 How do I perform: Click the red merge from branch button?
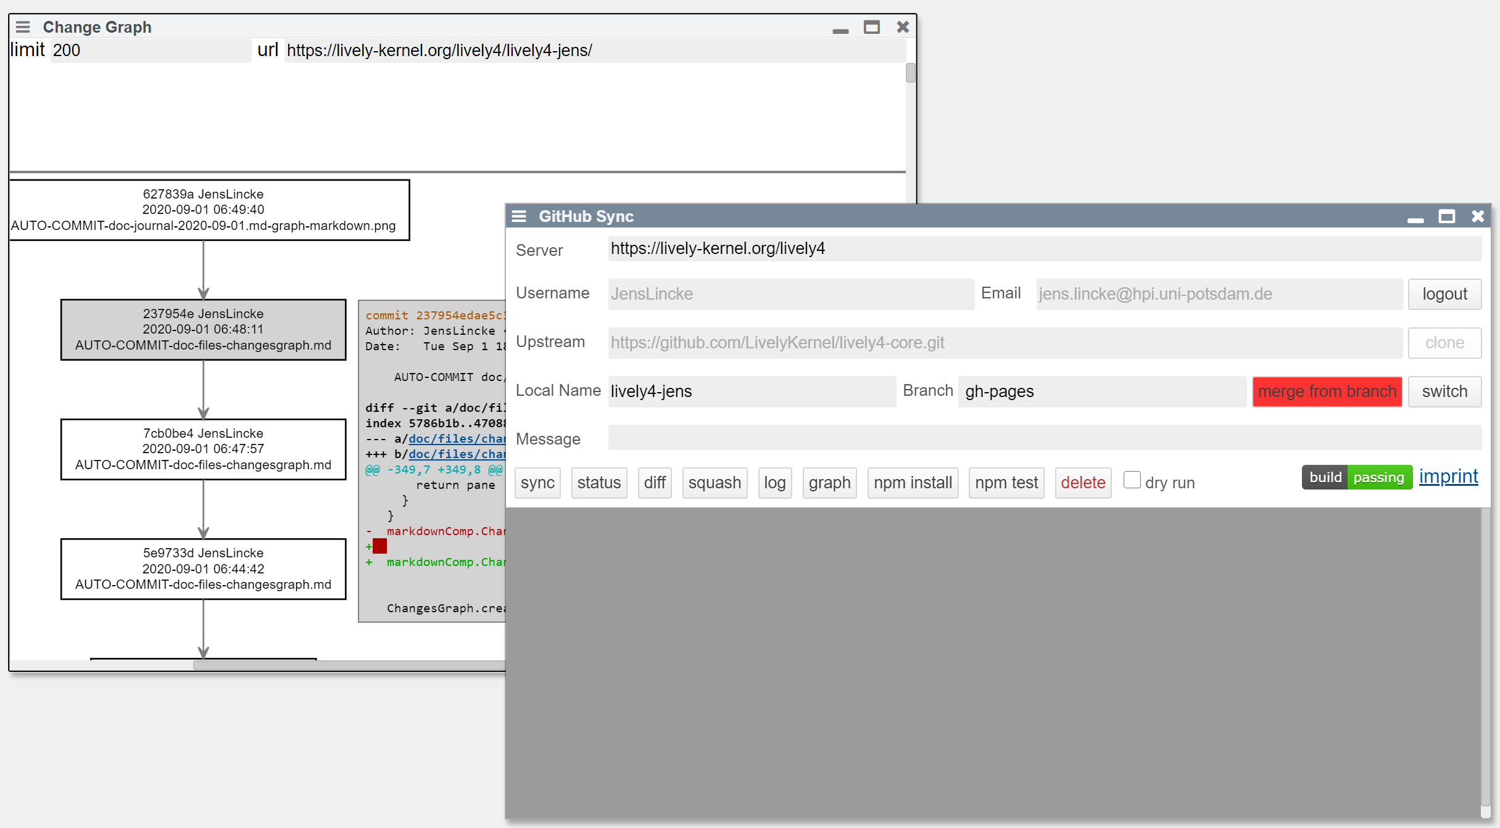tap(1327, 391)
